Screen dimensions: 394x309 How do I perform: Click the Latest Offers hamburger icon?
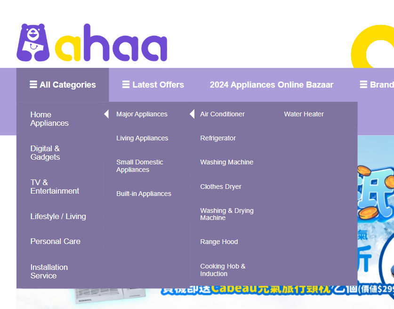[126, 84]
